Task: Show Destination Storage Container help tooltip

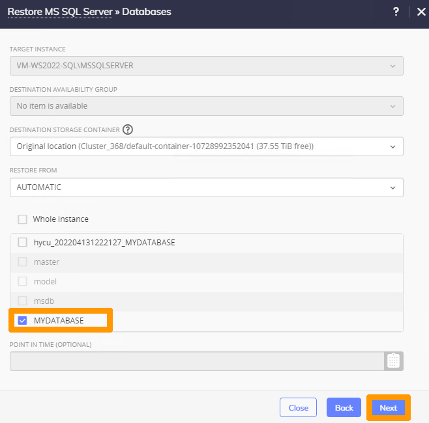Action: pos(128,130)
